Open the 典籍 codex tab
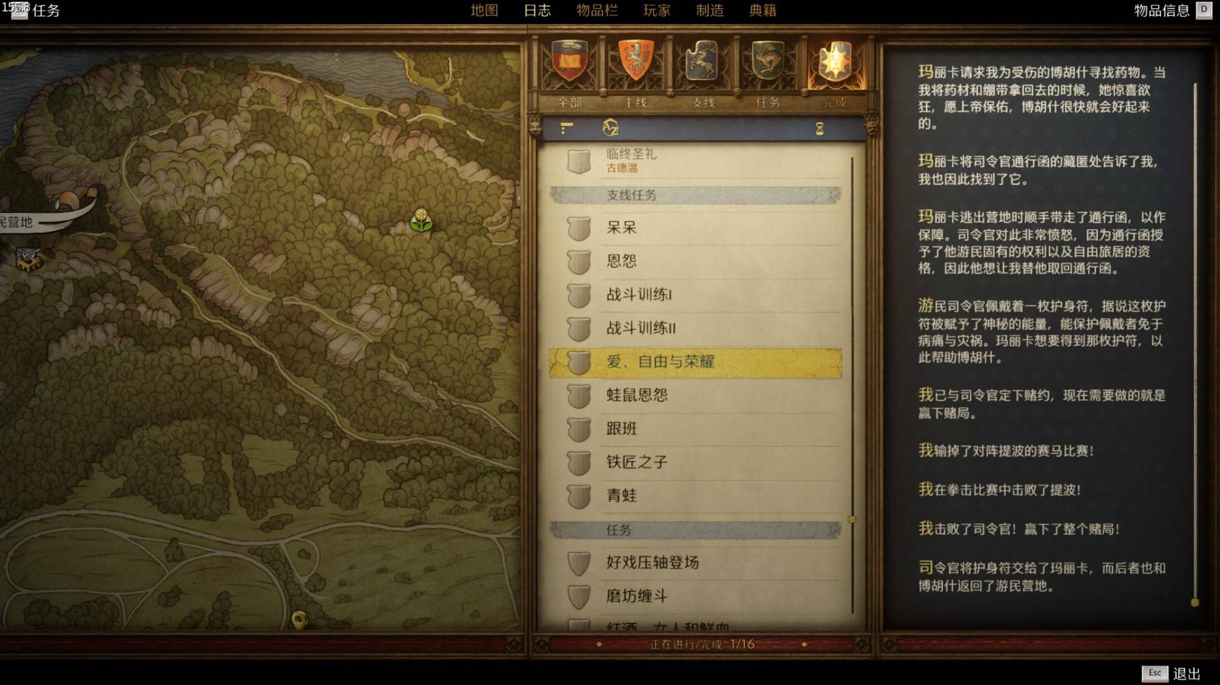 pyautogui.click(x=762, y=10)
